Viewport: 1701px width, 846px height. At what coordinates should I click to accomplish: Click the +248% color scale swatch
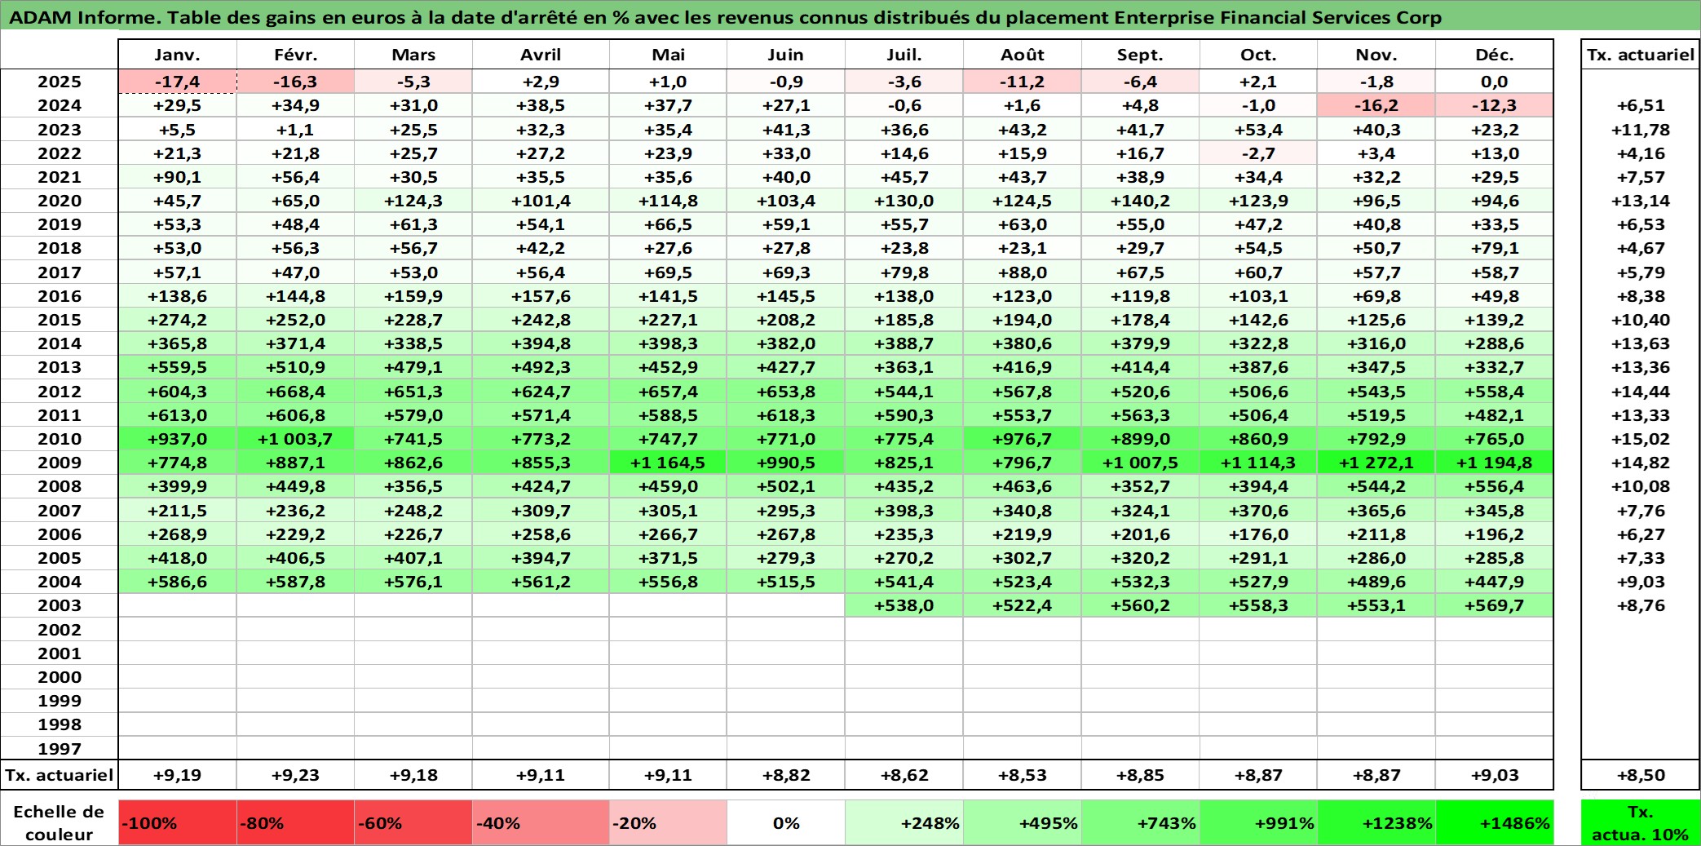(904, 822)
